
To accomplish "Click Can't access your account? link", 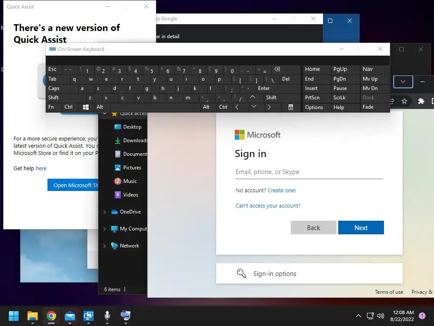I will [268, 206].
